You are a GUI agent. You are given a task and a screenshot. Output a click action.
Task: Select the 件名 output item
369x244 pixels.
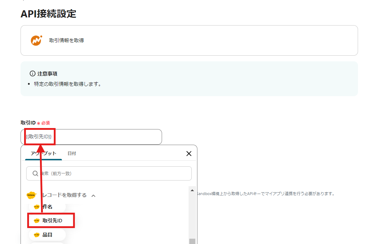point(47,207)
